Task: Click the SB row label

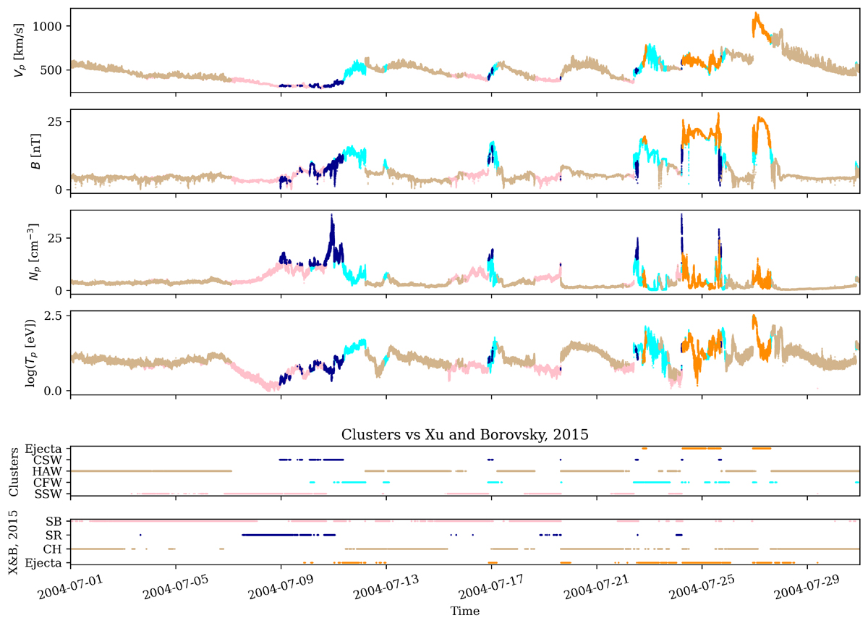Action: click(55, 521)
